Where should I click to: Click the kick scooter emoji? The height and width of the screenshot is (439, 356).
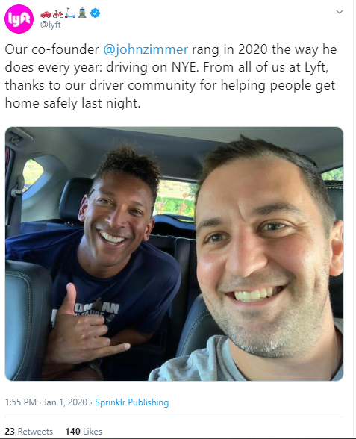[x=70, y=13]
